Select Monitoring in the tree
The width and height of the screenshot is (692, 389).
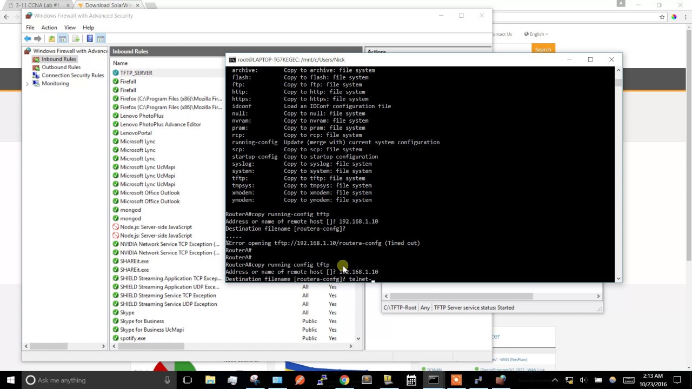55,83
